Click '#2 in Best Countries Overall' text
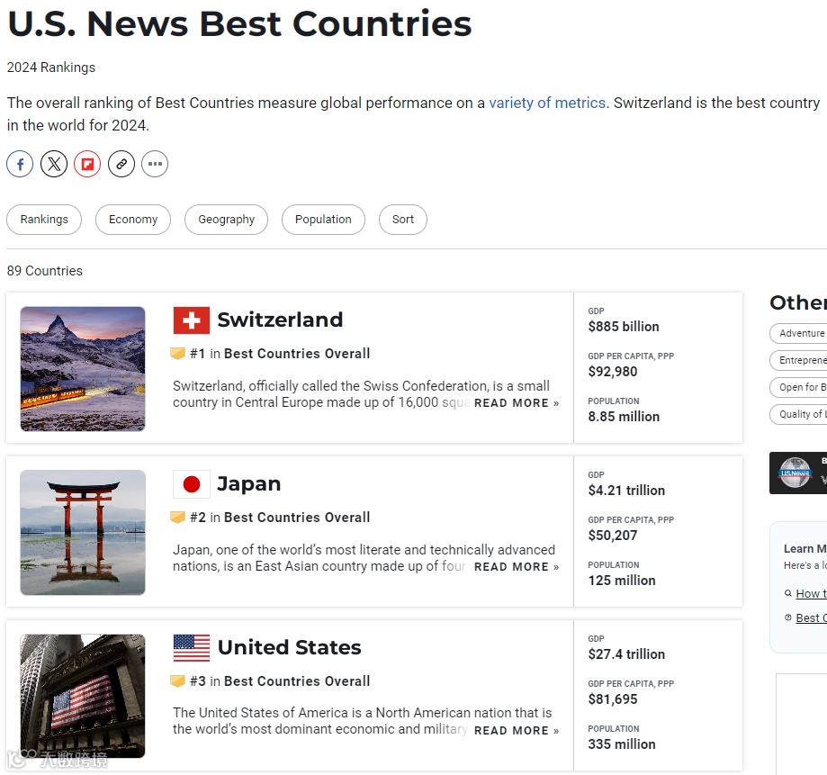Screen dimensions: 827x775 (x=280, y=518)
